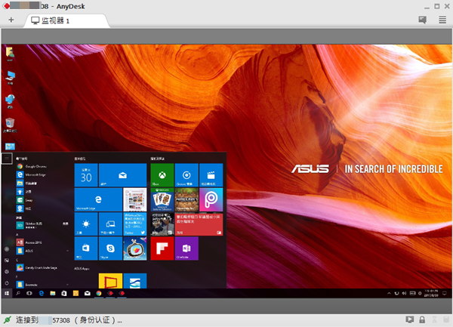Image resolution: width=453 pixels, height=327 pixels.
Task: Expand the ASUS folder in app list
Action: coord(43,251)
